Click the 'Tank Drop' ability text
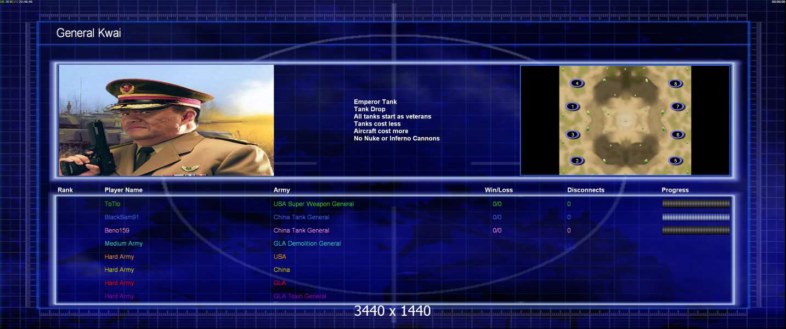Image resolution: width=786 pixels, height=329 pixels. click(x=370, y=109)
